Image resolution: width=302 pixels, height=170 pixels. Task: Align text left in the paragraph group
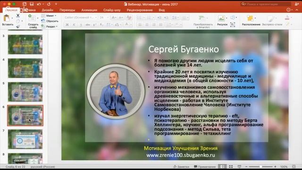point(140,25)
